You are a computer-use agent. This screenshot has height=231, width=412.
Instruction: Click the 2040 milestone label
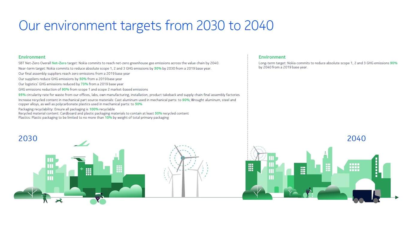point(356,138)
